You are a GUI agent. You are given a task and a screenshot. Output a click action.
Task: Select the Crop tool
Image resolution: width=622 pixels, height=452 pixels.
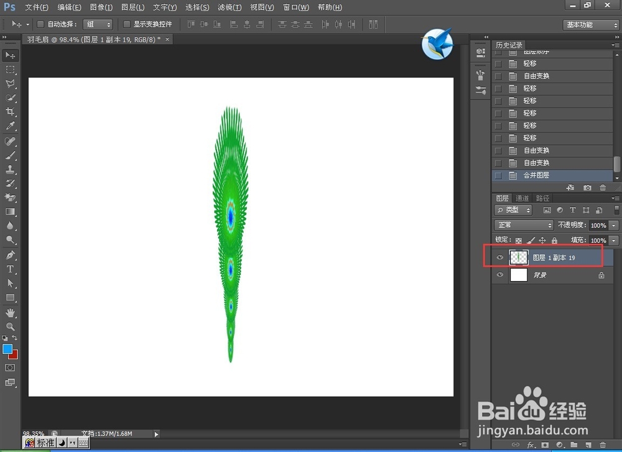click(x=11, y=111)
